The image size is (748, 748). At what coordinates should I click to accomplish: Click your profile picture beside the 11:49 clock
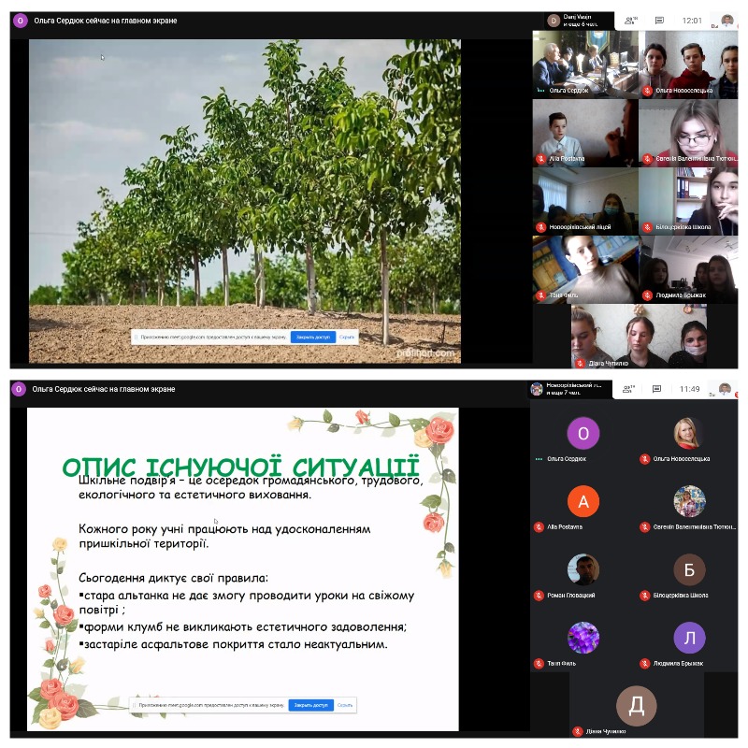(725, 389)
